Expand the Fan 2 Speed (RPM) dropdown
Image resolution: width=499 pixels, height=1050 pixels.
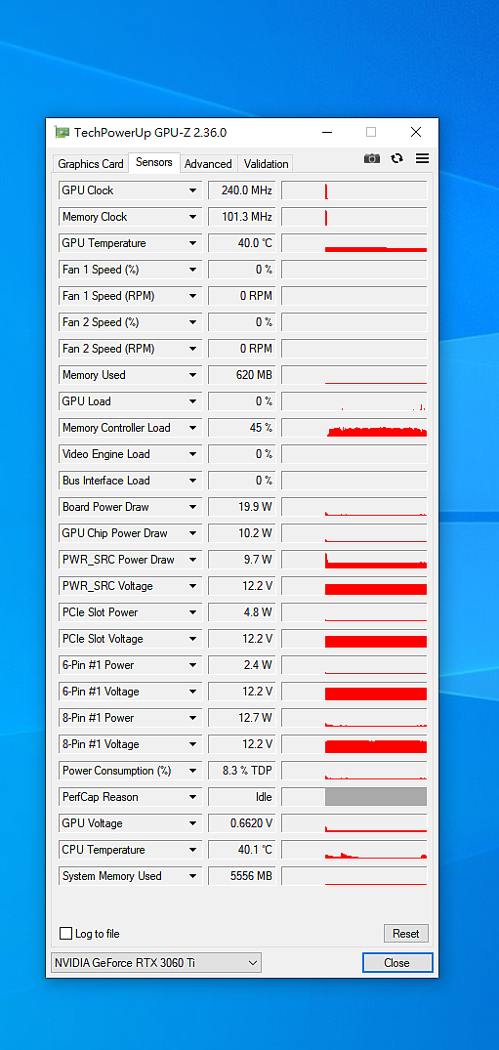[x=193, y=349]
